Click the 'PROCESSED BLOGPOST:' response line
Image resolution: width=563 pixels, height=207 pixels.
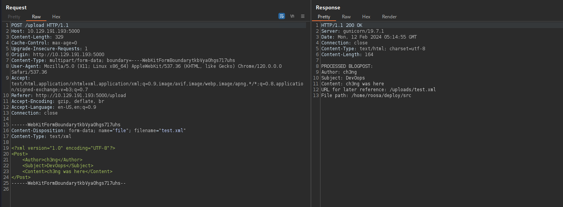[347, 66]
